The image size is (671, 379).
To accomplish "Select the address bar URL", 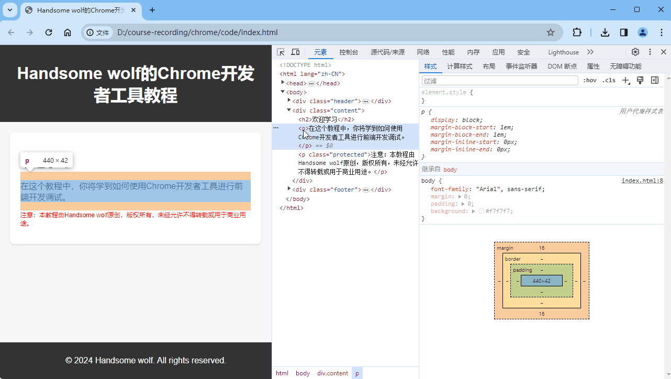I will [197, 32].
